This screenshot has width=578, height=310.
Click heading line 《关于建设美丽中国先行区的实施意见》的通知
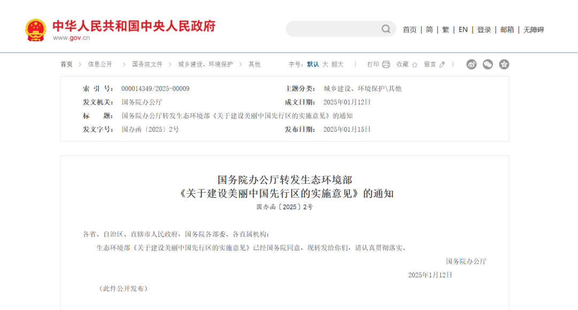[x=286, y=193]
